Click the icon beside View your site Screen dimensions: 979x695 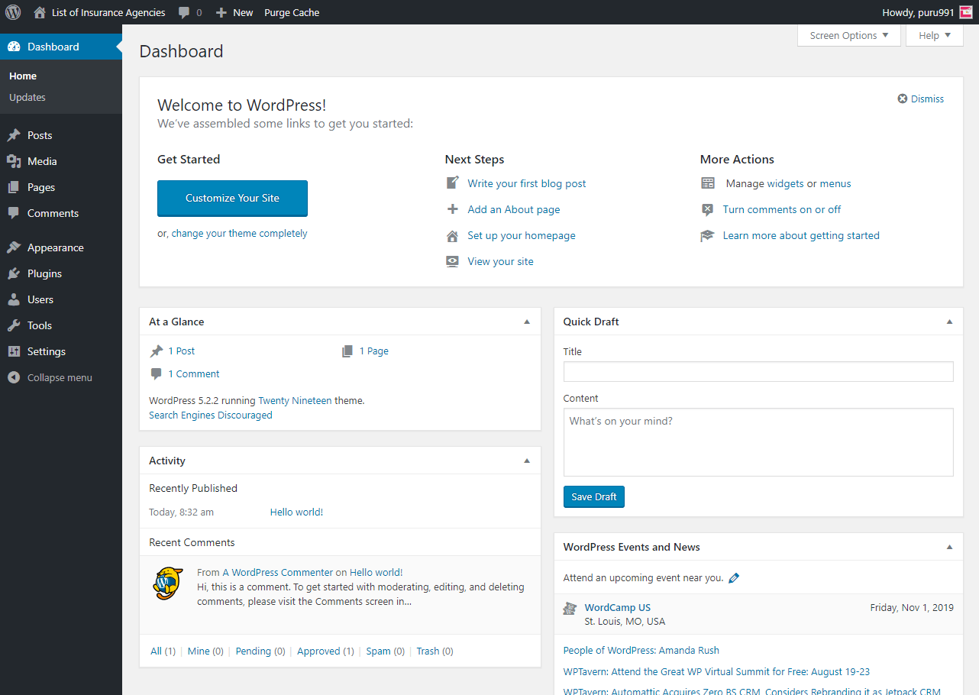coord(453,261)
